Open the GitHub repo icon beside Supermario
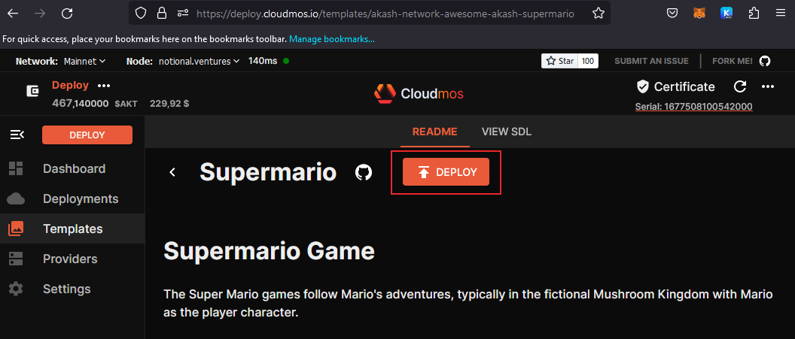Screen dimensions: 795x339 [x=364, y=172]
